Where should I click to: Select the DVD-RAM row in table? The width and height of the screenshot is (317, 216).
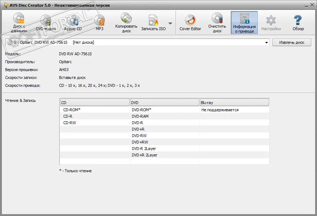(x=140, y=116)
